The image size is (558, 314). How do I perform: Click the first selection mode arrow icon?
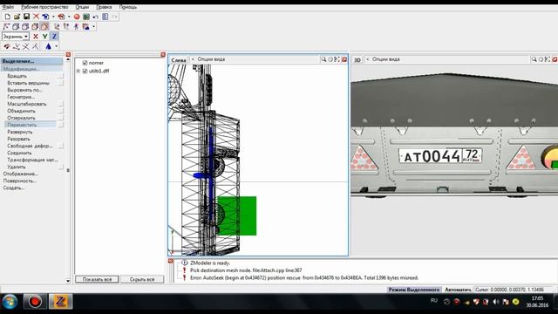[x=57, y=26]
